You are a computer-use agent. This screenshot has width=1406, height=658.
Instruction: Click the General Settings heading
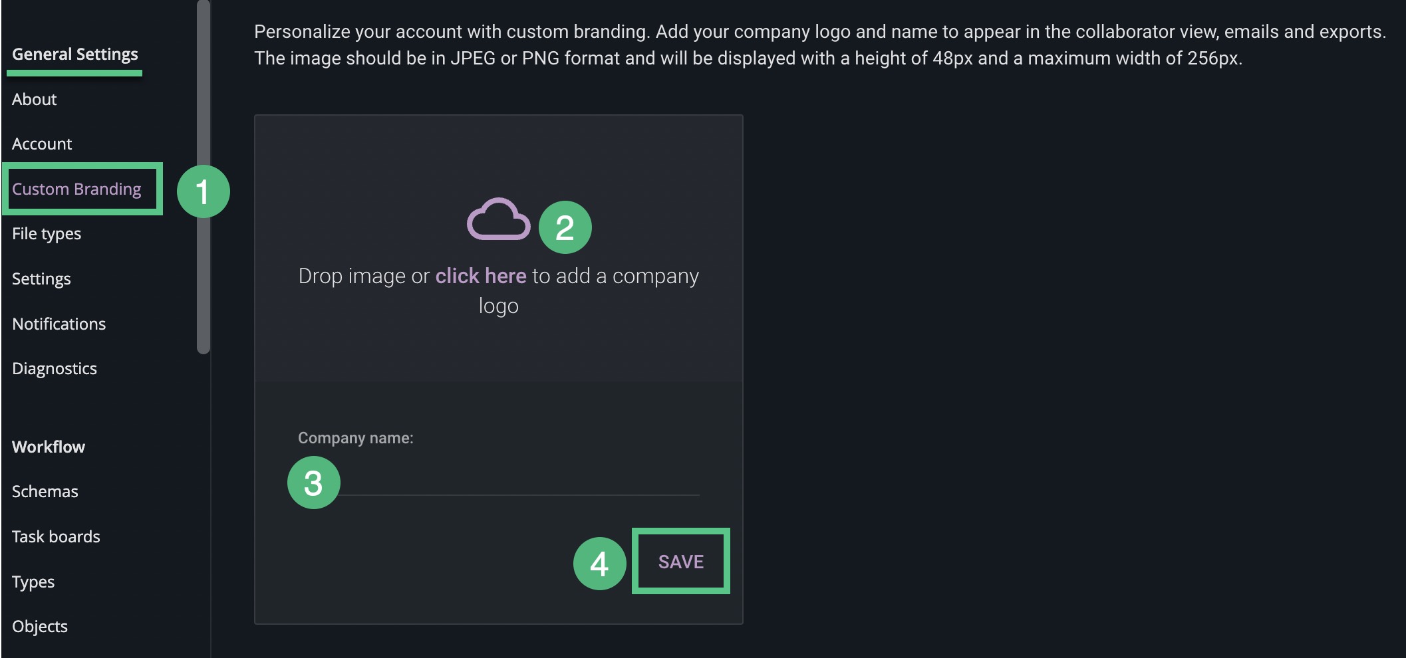74,55
